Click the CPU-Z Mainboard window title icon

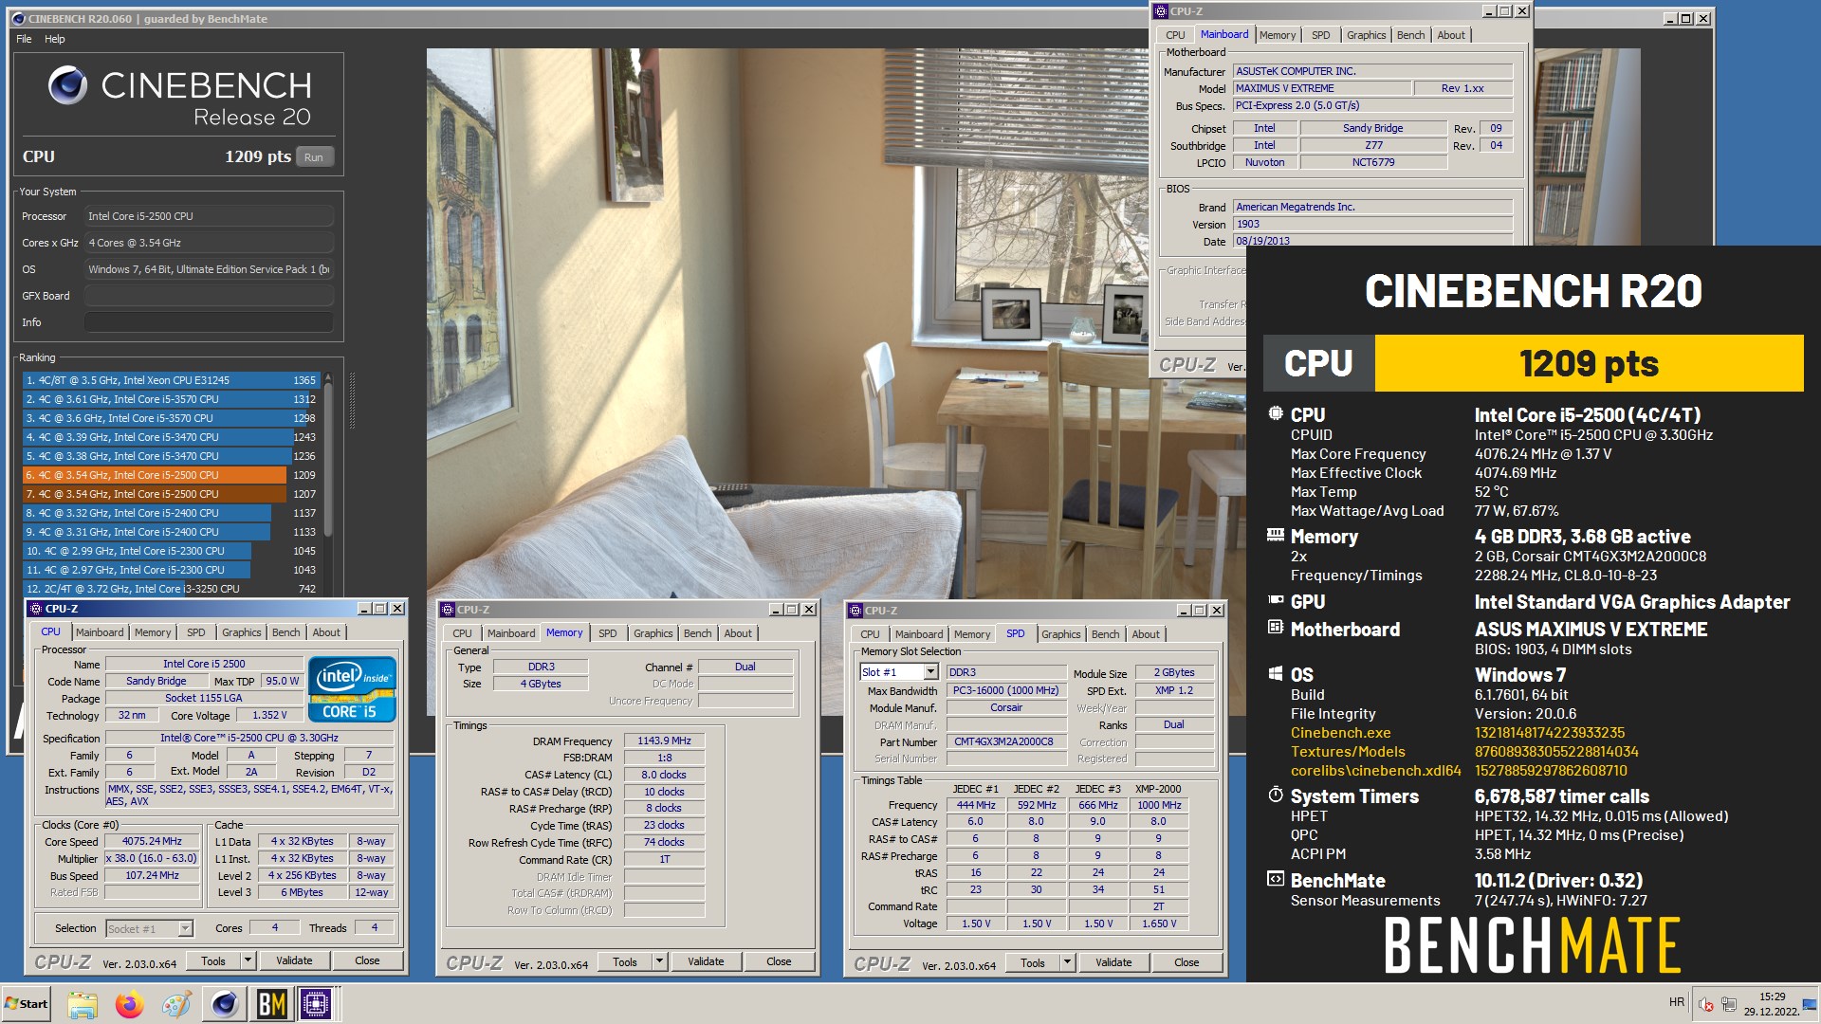(1160, 11)
